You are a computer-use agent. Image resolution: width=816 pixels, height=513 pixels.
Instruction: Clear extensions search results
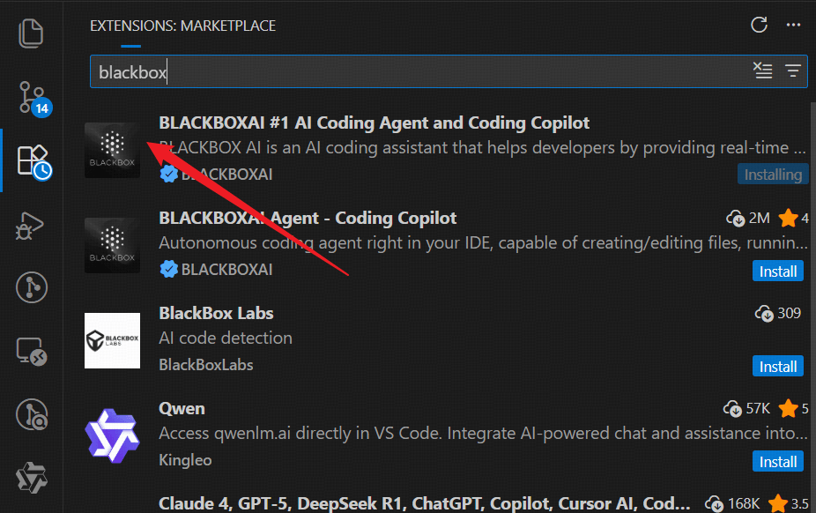tap(762, 71)
